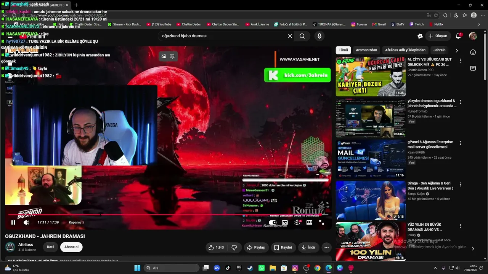Enter fullscreen video mode
488x274 pixels.
(321, 223)
